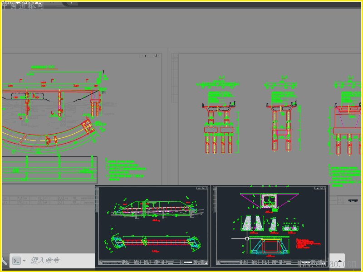Select the middle two-column pier cross-section

(x=282, y=127)
